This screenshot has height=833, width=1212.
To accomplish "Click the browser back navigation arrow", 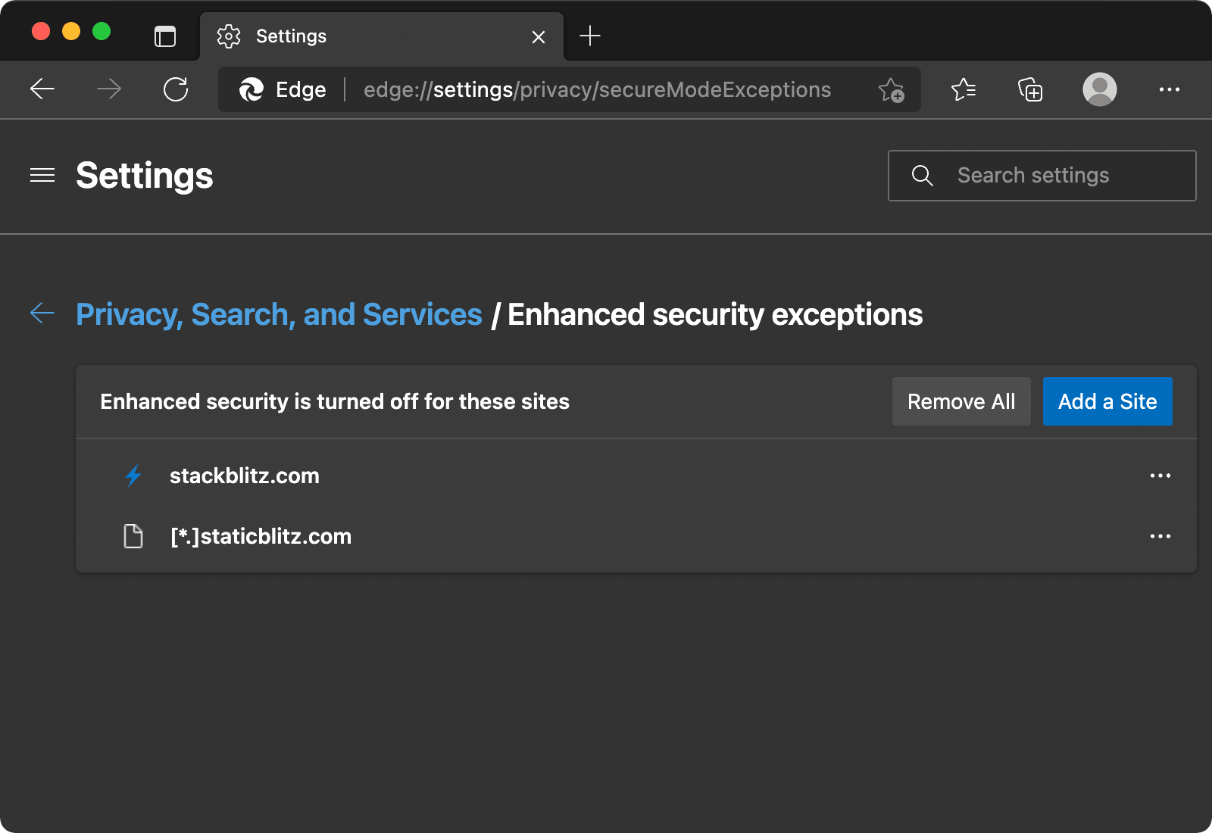I will click(42, 89).
